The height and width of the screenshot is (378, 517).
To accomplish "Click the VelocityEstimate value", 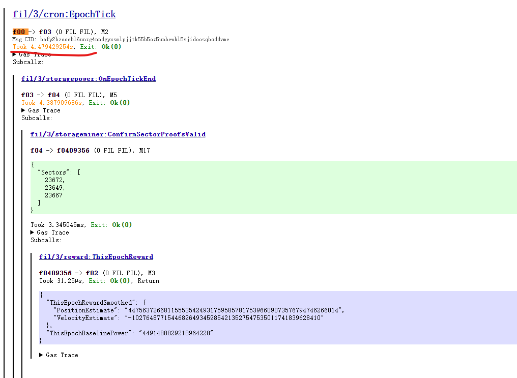I will (224, 317).
